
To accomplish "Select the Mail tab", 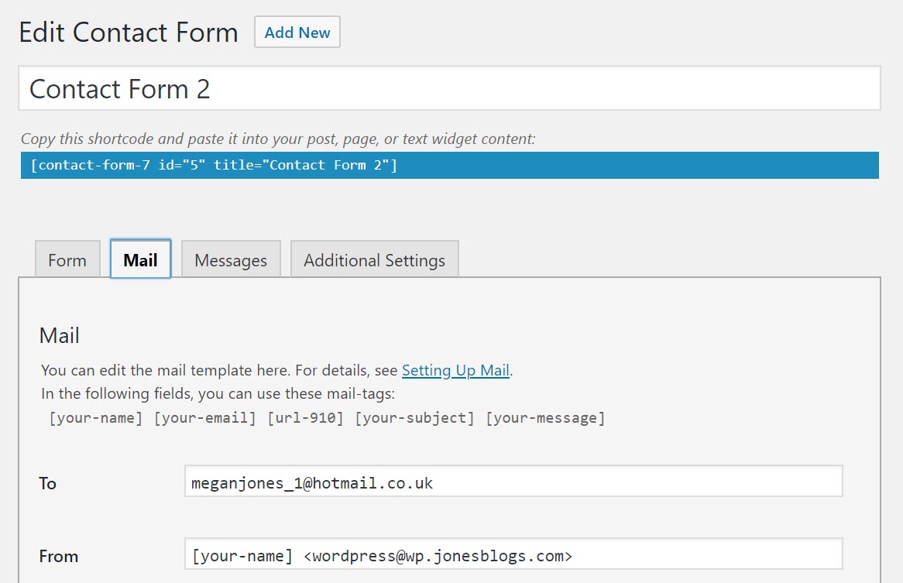I will [x=141, y=259].
